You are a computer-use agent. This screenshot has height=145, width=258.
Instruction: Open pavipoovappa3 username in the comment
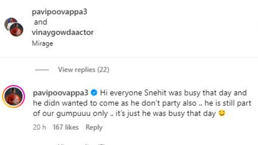[61, 93]
